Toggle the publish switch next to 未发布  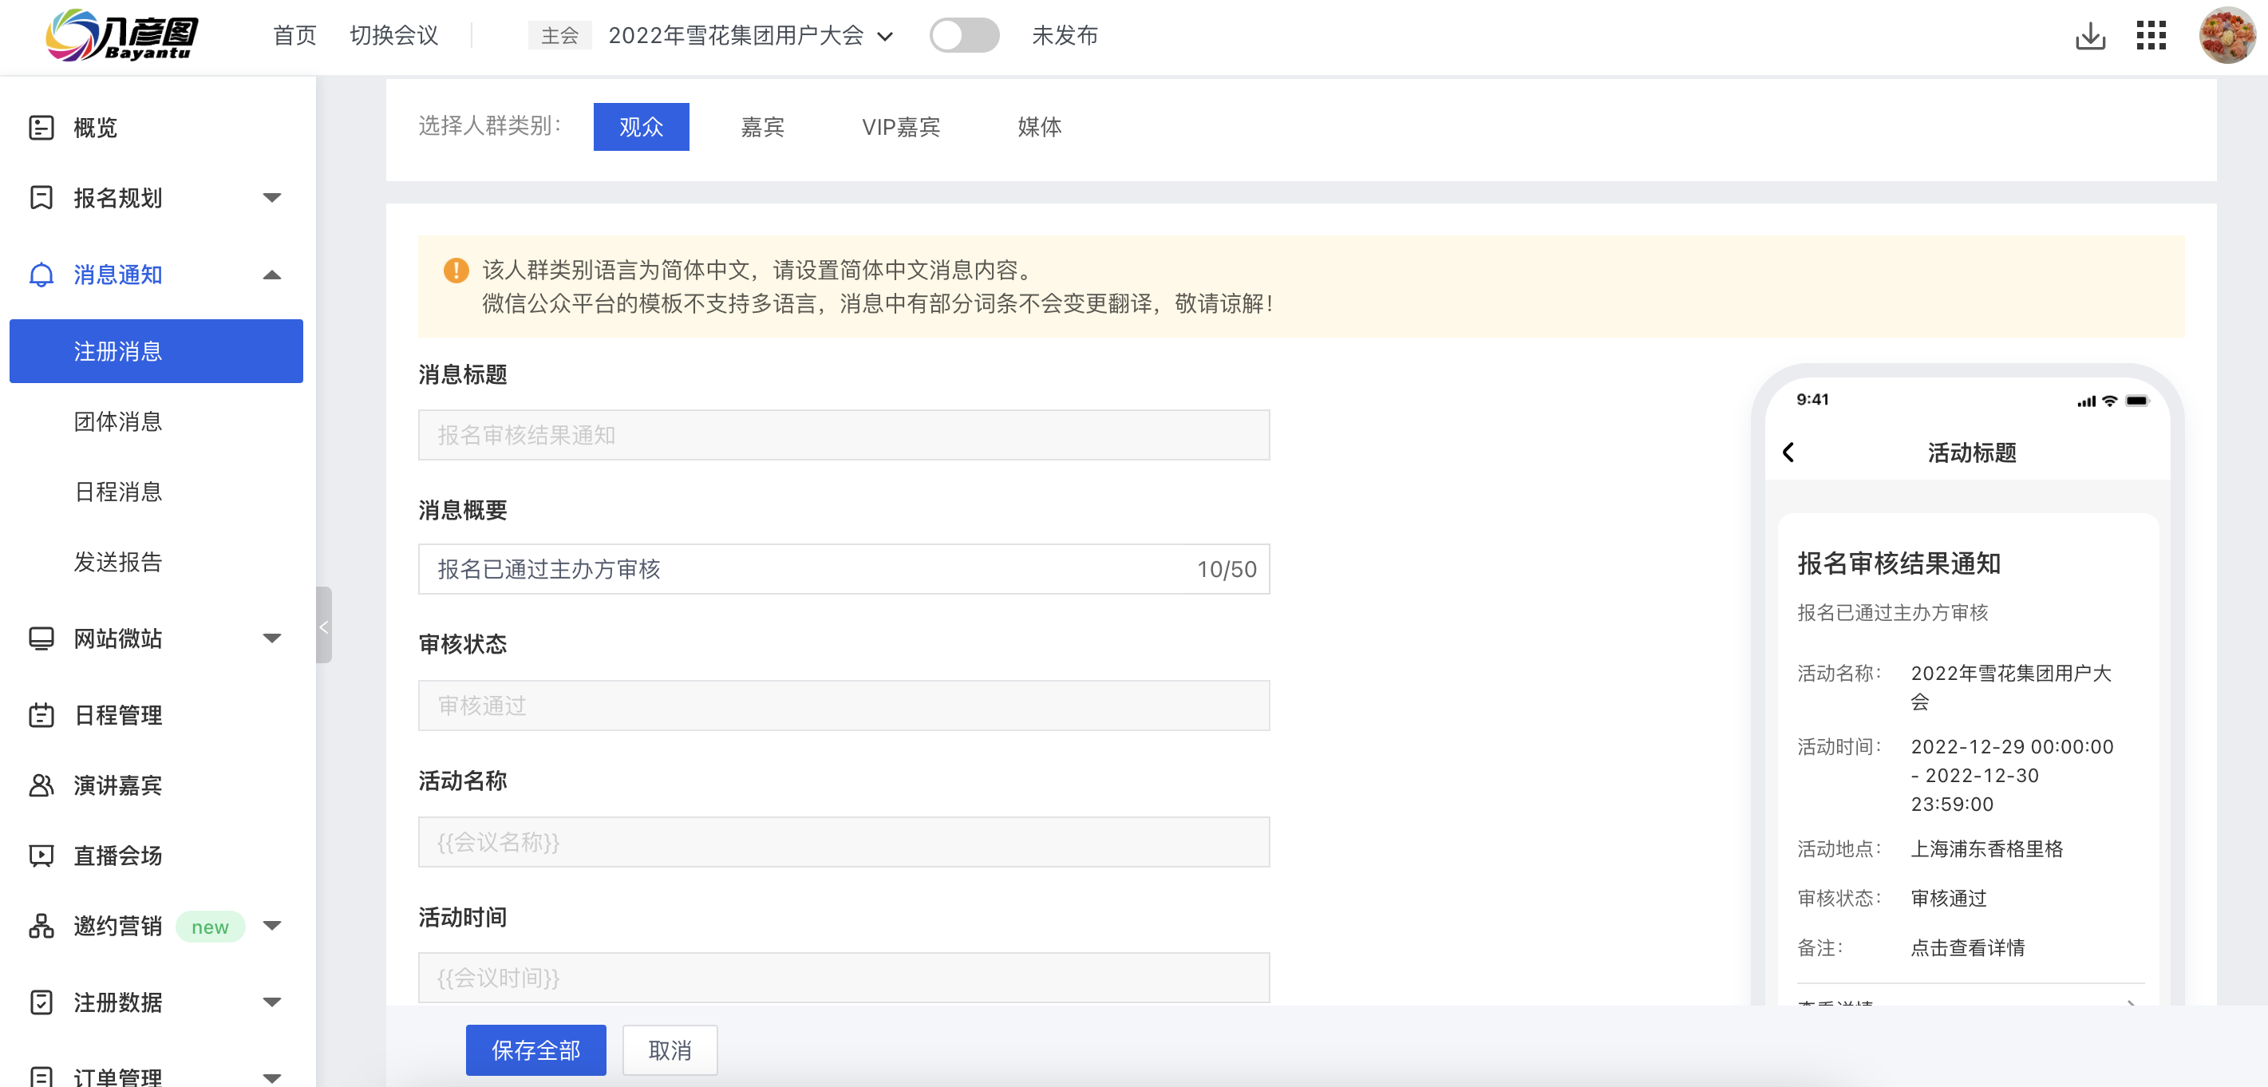point(964,36)
